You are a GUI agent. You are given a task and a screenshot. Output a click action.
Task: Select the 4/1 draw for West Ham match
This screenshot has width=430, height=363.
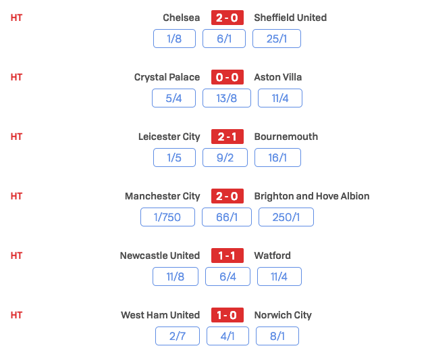pos(228,336)
